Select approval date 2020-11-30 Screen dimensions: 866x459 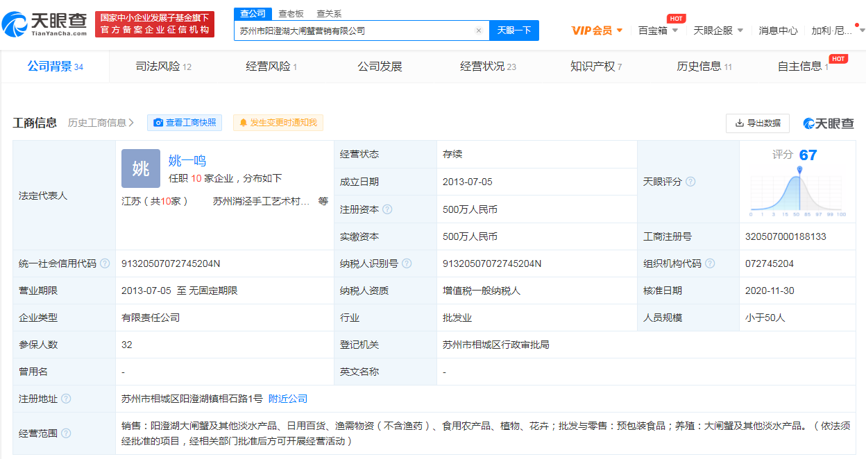click(x=770, y=291)
